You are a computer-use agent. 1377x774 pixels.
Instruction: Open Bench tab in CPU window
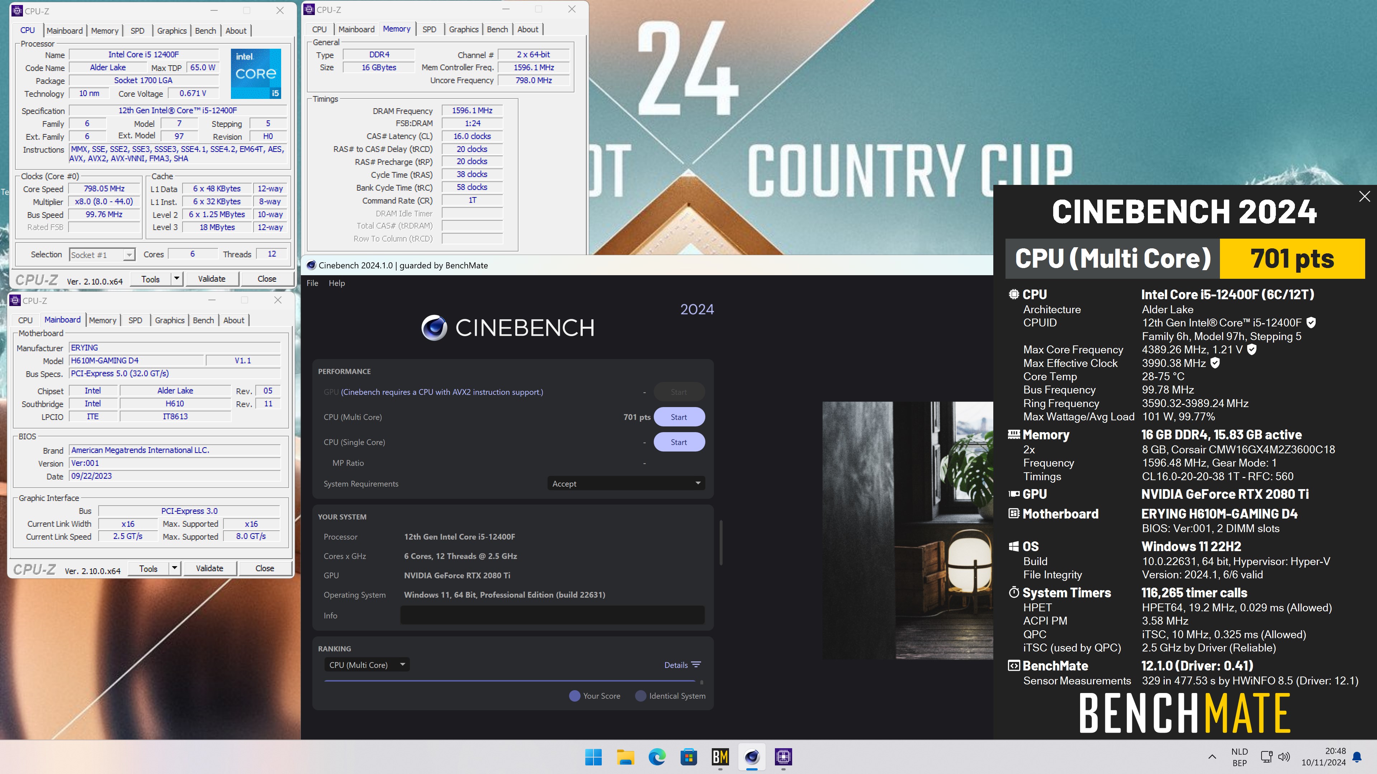[x=205, y=30]
